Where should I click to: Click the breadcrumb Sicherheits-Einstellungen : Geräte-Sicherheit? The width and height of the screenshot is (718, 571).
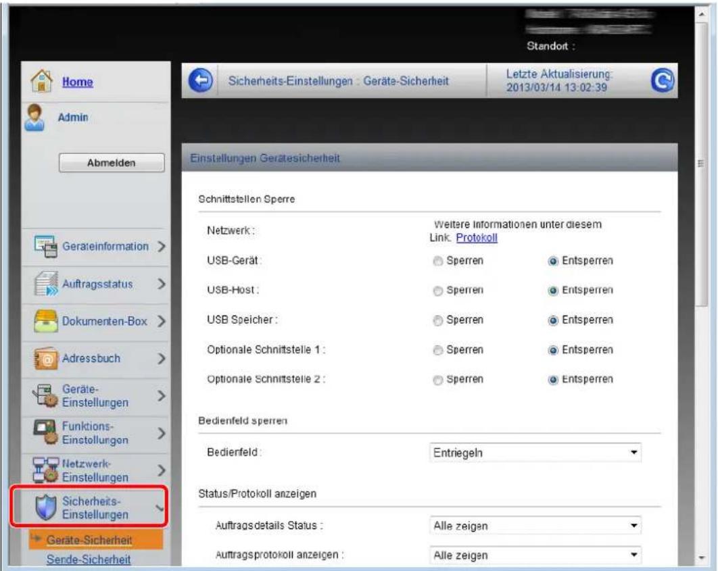[339, 81]
